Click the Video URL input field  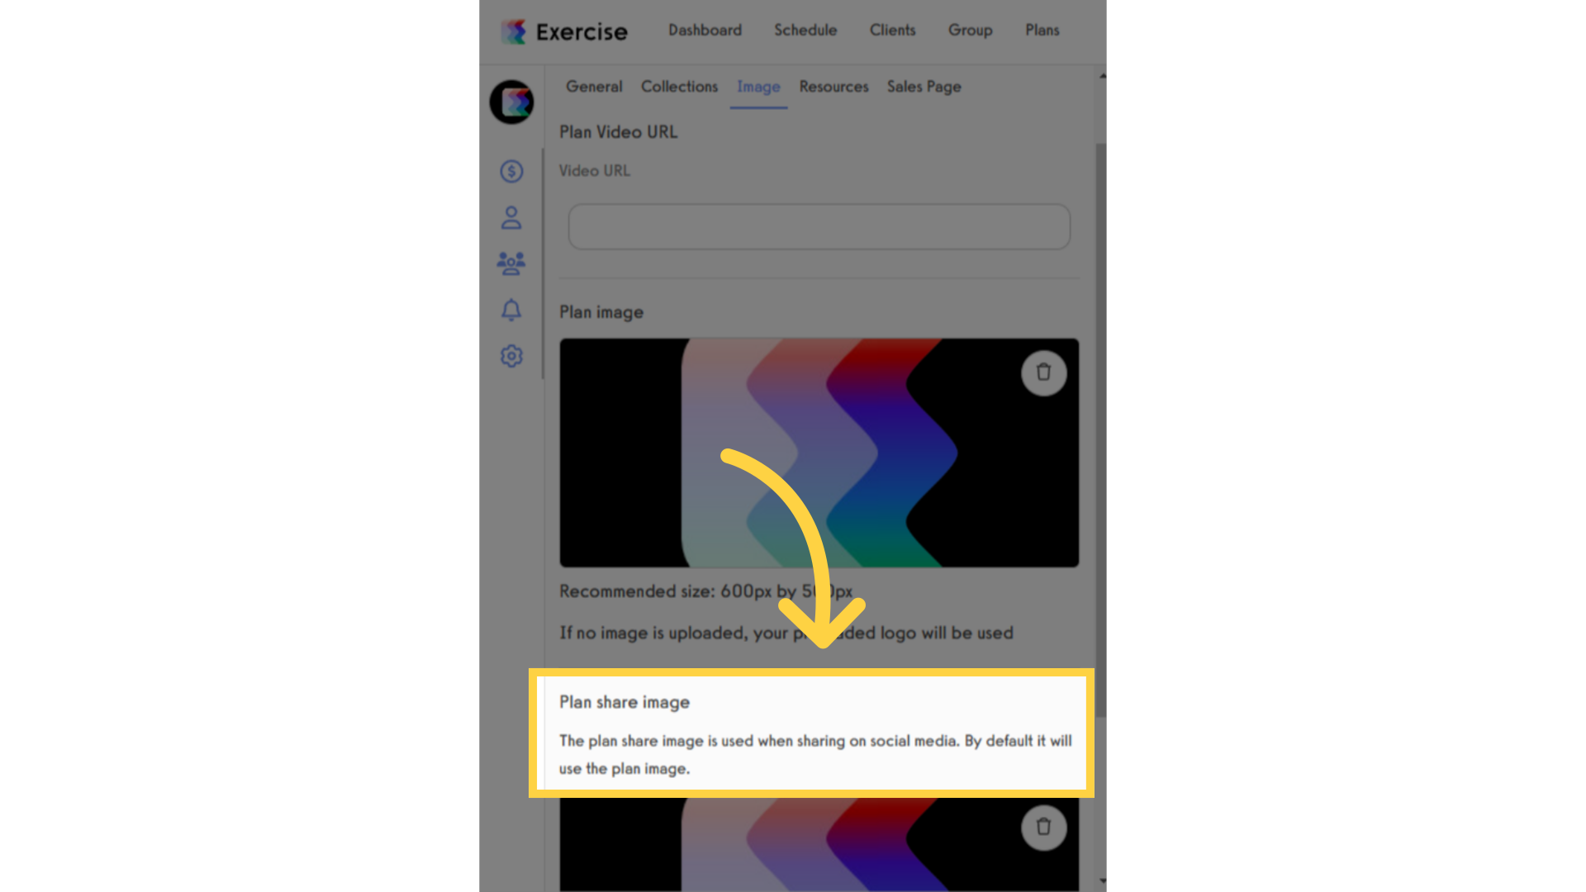[818, 225]
